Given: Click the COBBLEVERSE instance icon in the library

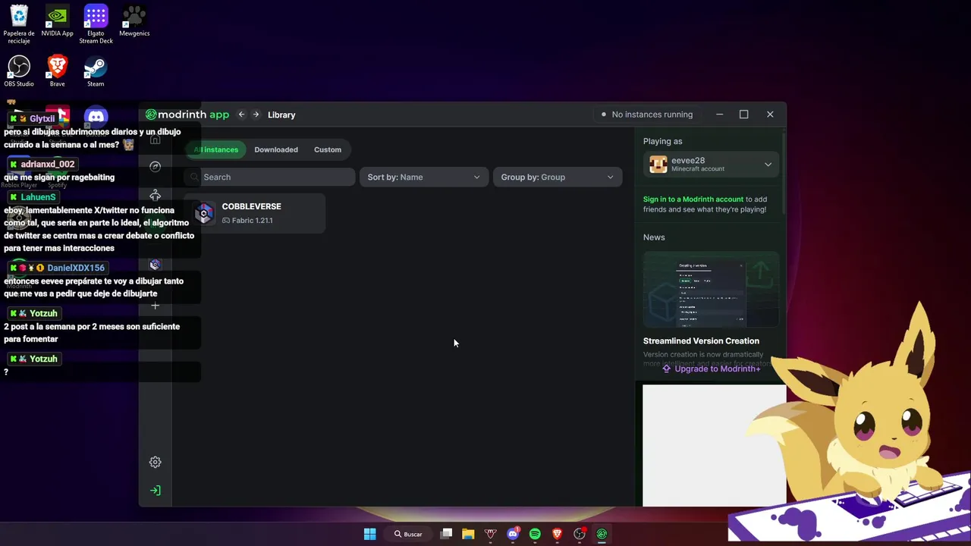Looking at the screenshot, I should click(x=204, y=214).
